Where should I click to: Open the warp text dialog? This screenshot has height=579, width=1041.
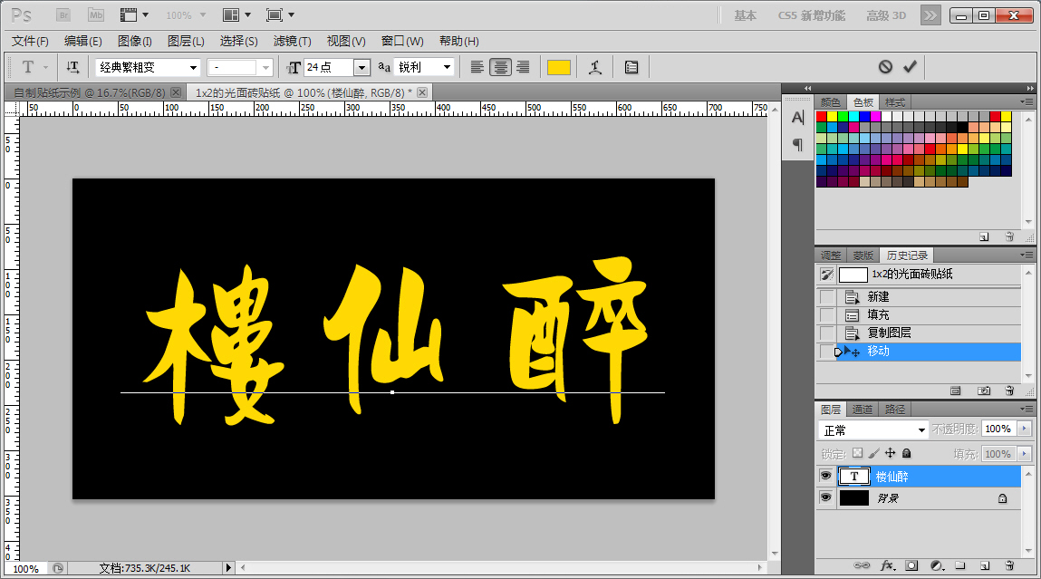click(x=595, y=67)
